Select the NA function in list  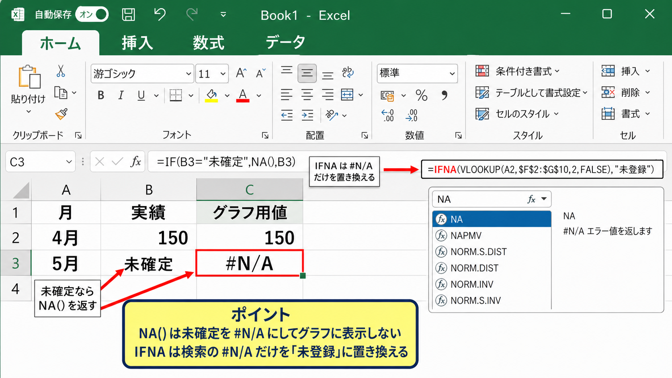coord(492,219)
